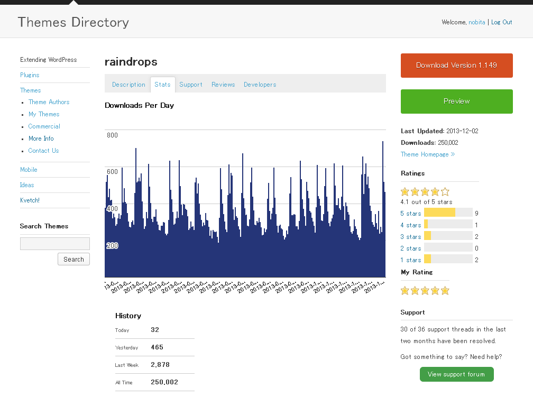This screenshot has width=533, height=406.
Task: Click the Today value 32
Action: [154, 330]
